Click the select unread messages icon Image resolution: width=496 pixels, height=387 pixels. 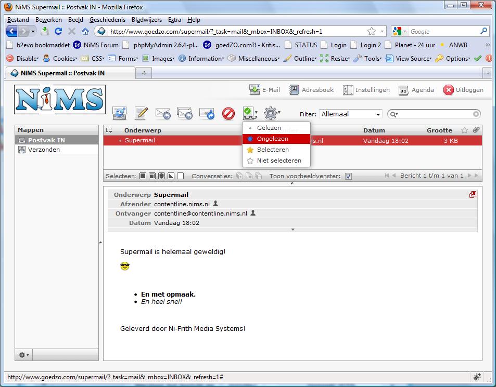click(161, 176)
